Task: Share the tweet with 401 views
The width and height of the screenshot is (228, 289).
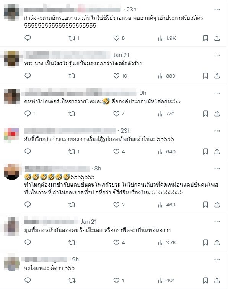Action: pyautogui.click(x=217, y=280)
